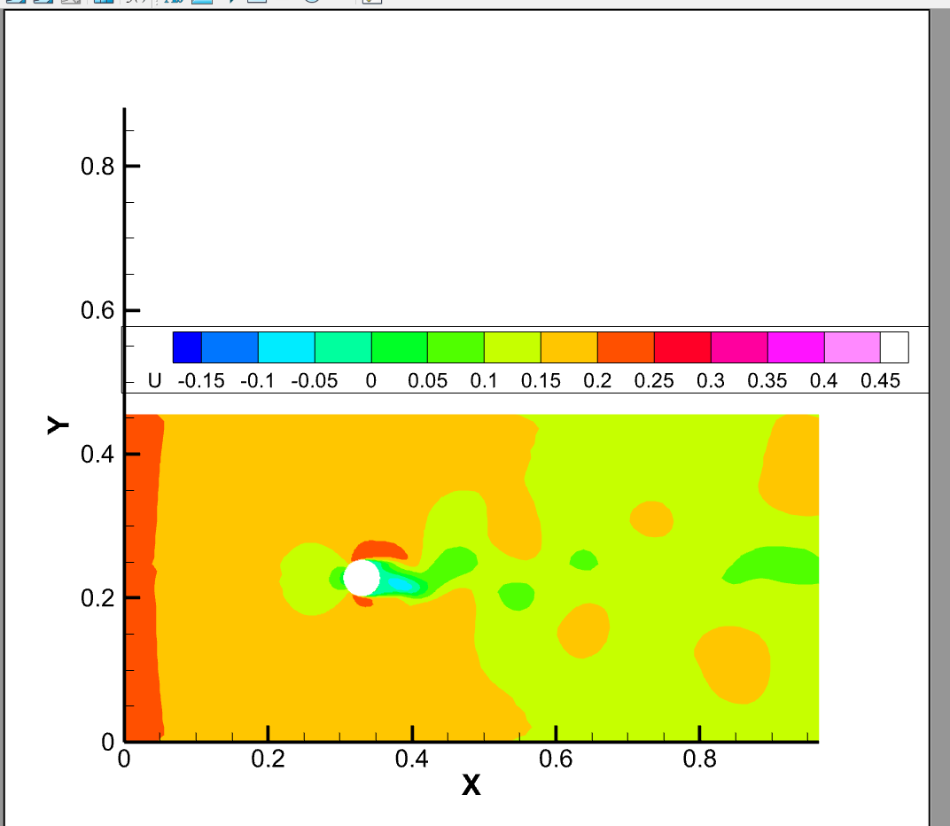Click the -0.15 legend value
This screenshot has height=826, width=950.
pyautogui.click(x=201, y=380)
